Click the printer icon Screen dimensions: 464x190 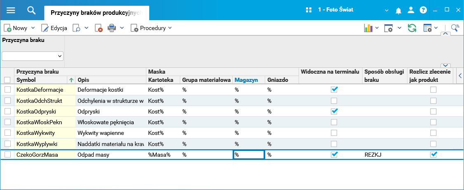112,28
